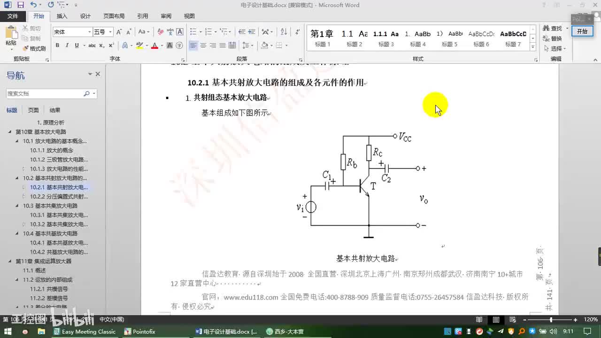601x338 pixels.
Task: Open Pointofix from the Windows taskbar
Action: pos(140,331)
